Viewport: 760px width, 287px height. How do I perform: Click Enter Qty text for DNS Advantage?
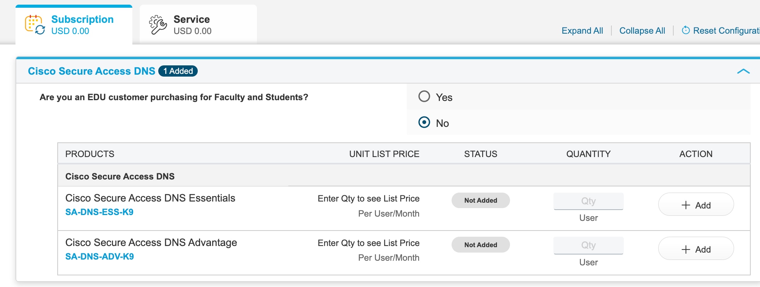point(368,243)
